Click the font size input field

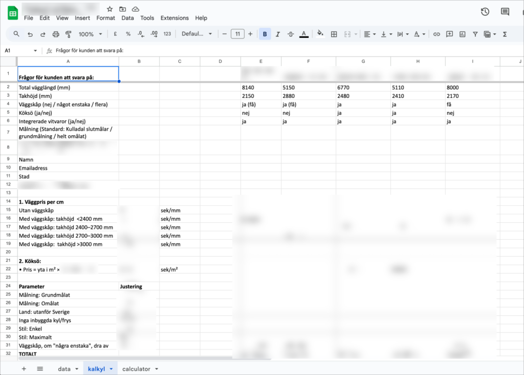(237, 34)
